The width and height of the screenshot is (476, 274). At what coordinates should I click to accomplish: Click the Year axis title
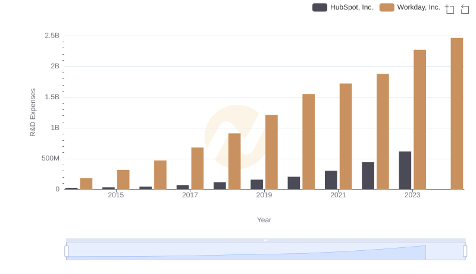tap(264, 220)
